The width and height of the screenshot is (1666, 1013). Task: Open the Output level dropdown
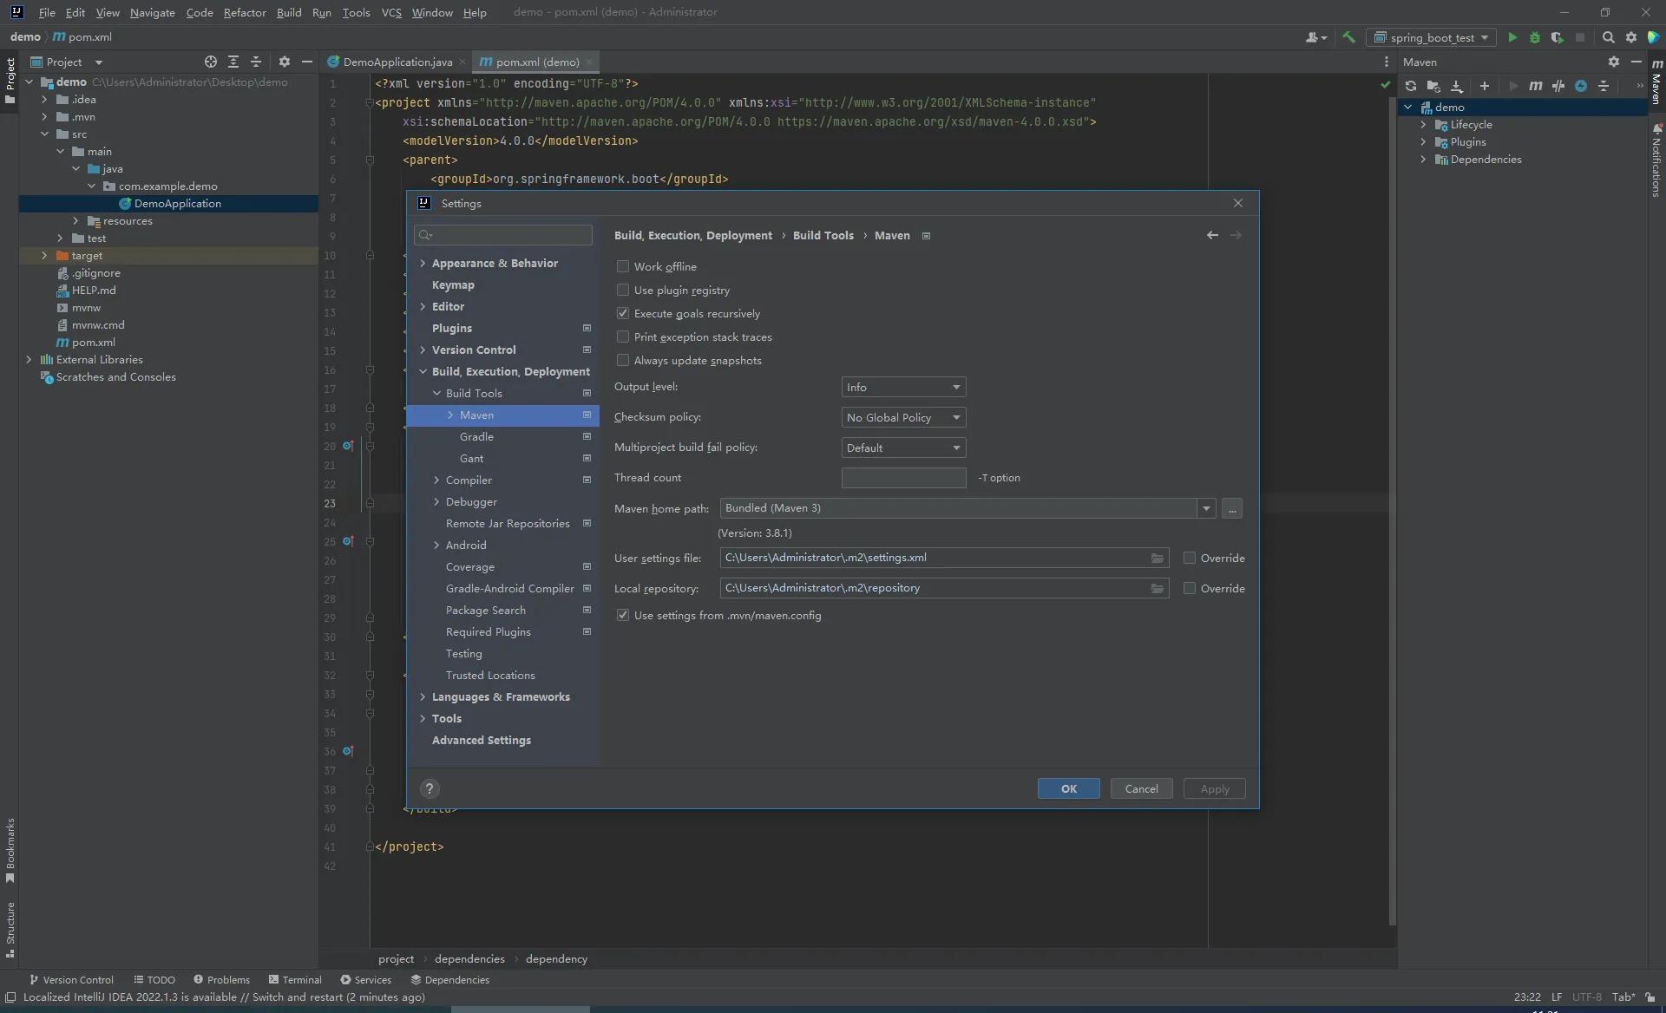point(903,388)
